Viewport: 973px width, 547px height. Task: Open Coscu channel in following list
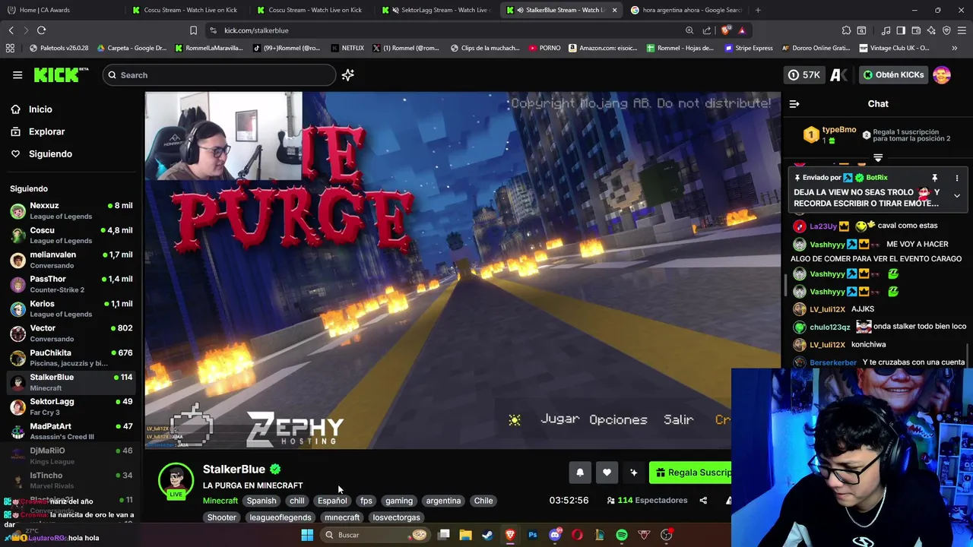click(x=72, y=235)
